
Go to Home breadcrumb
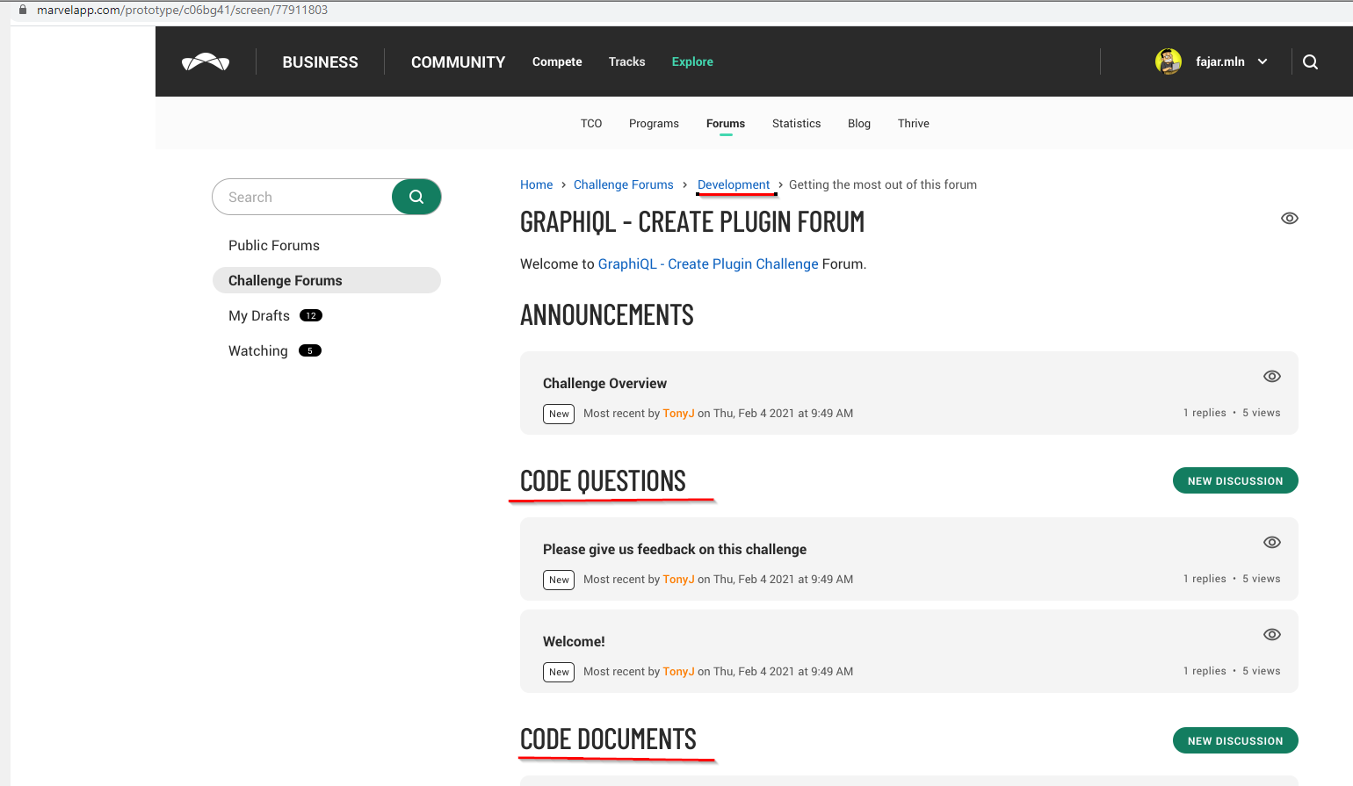[536, 184]
